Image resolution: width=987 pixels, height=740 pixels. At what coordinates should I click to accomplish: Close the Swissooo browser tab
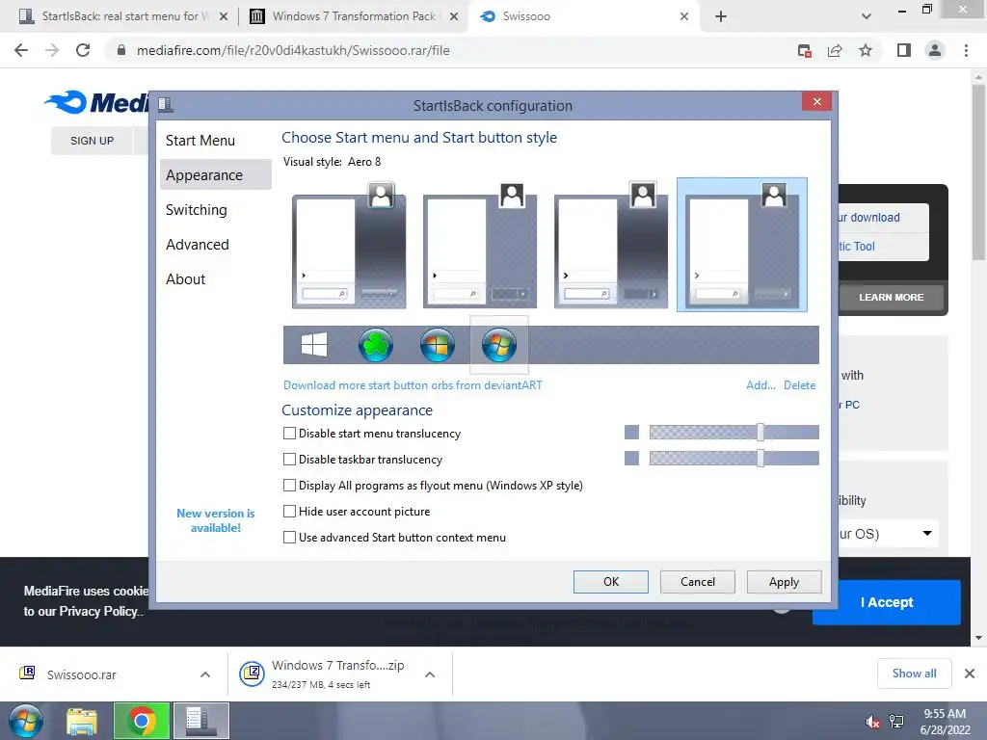pyautogui.click(x=684, y=16)
